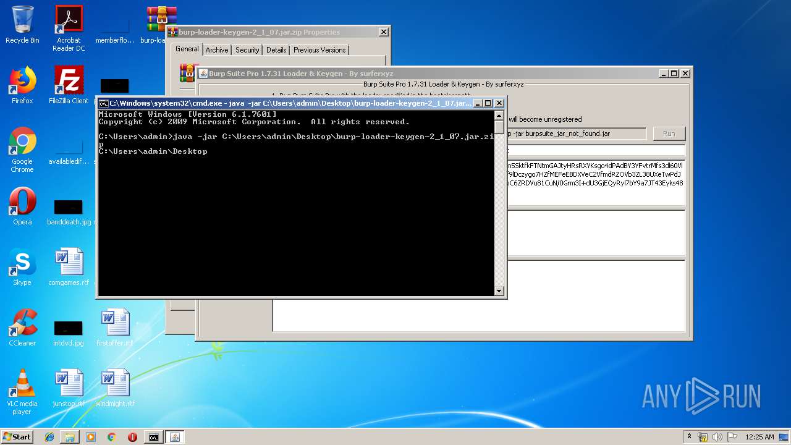Click the cmd vertical scrollbar thumb
Image resolution: width=791 pixels, height=445 pixels.
(x=499, y=127)
